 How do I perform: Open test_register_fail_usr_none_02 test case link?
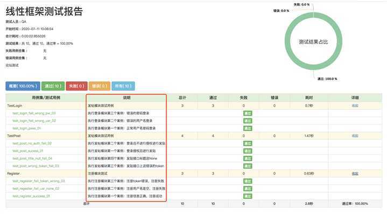tap(36, 189)
